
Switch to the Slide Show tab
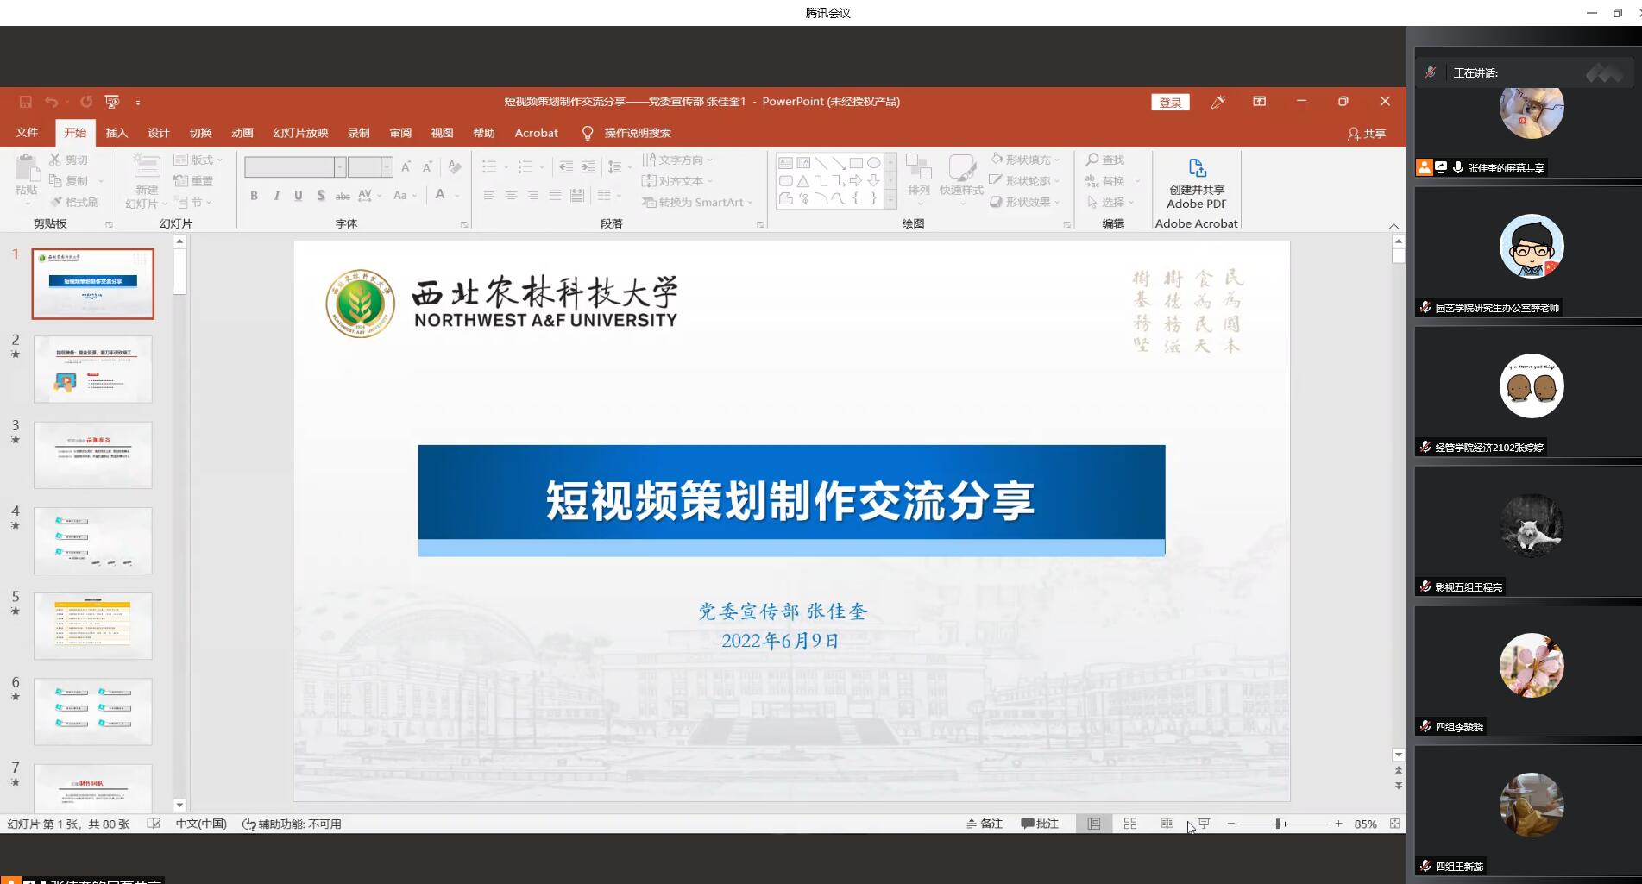[300, 133]
